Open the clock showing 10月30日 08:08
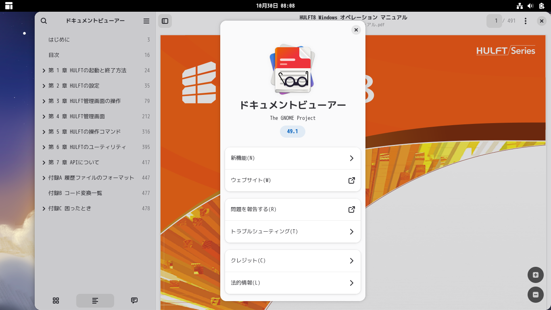The width and height of the screenshot is (551, 310). (275, 6)
